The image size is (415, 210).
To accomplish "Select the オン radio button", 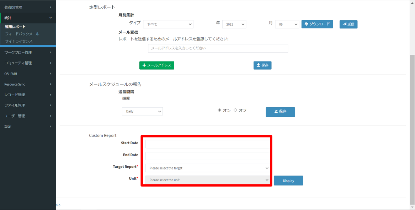I will 220,110.
